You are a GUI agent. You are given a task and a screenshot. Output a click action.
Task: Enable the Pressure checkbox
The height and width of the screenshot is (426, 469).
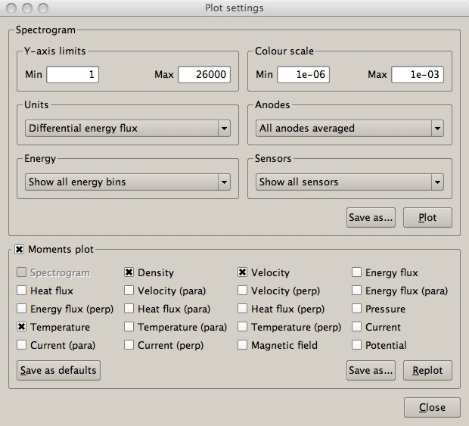(356, 309)
